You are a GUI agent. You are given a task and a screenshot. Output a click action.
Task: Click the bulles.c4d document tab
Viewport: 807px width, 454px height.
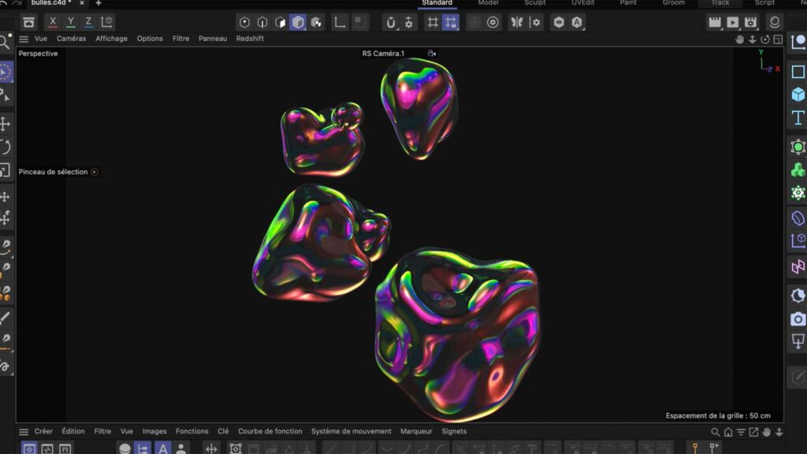(x=50, y=3)
